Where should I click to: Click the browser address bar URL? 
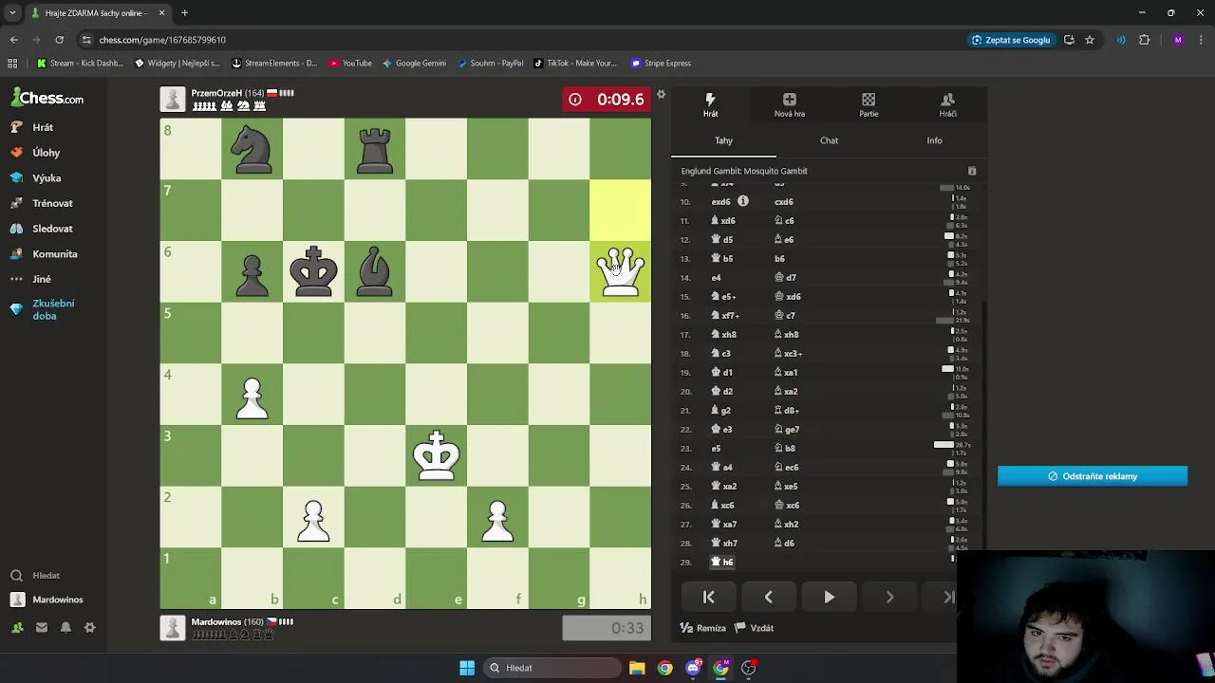pyautogui.click(x=162, y=40)
